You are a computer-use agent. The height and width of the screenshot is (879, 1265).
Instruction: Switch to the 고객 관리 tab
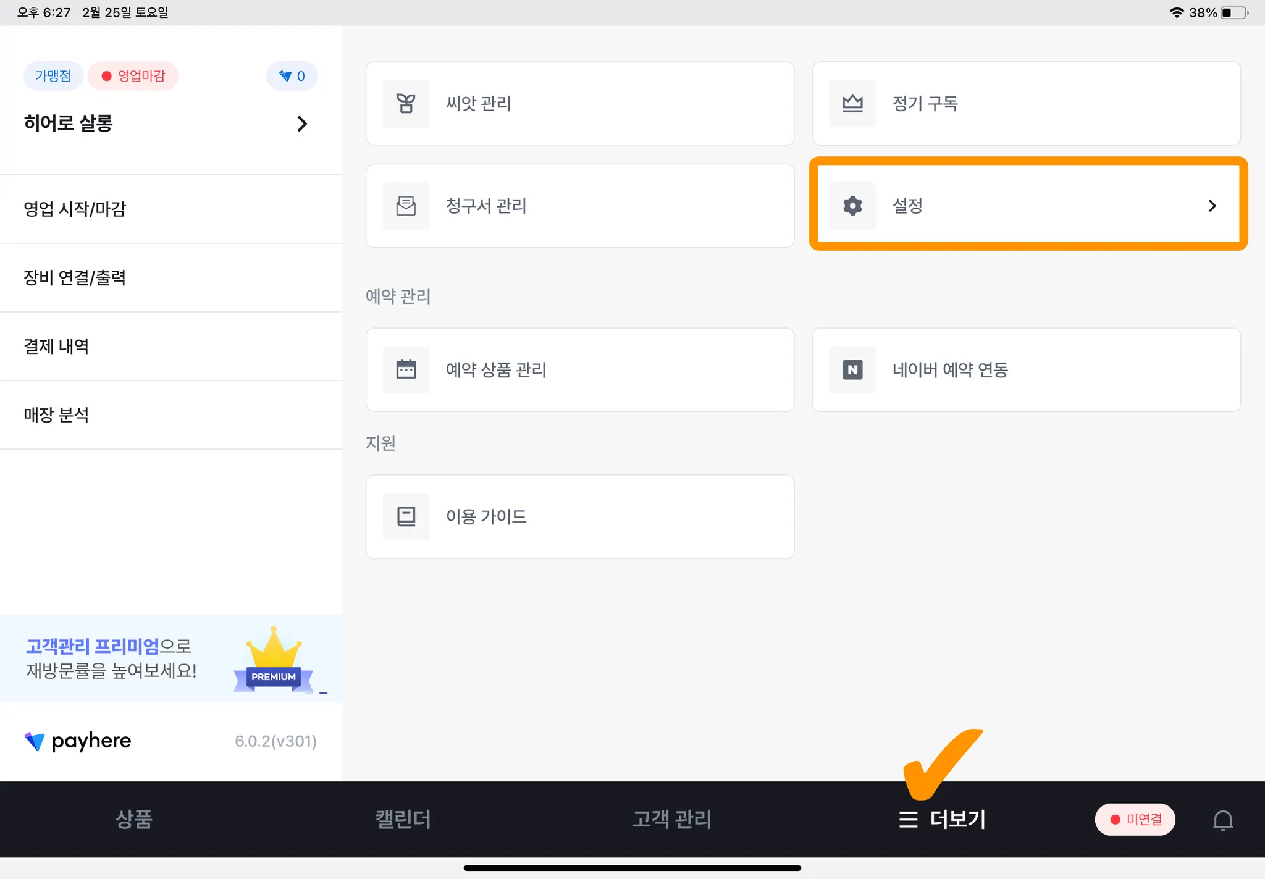pos(671,820)
